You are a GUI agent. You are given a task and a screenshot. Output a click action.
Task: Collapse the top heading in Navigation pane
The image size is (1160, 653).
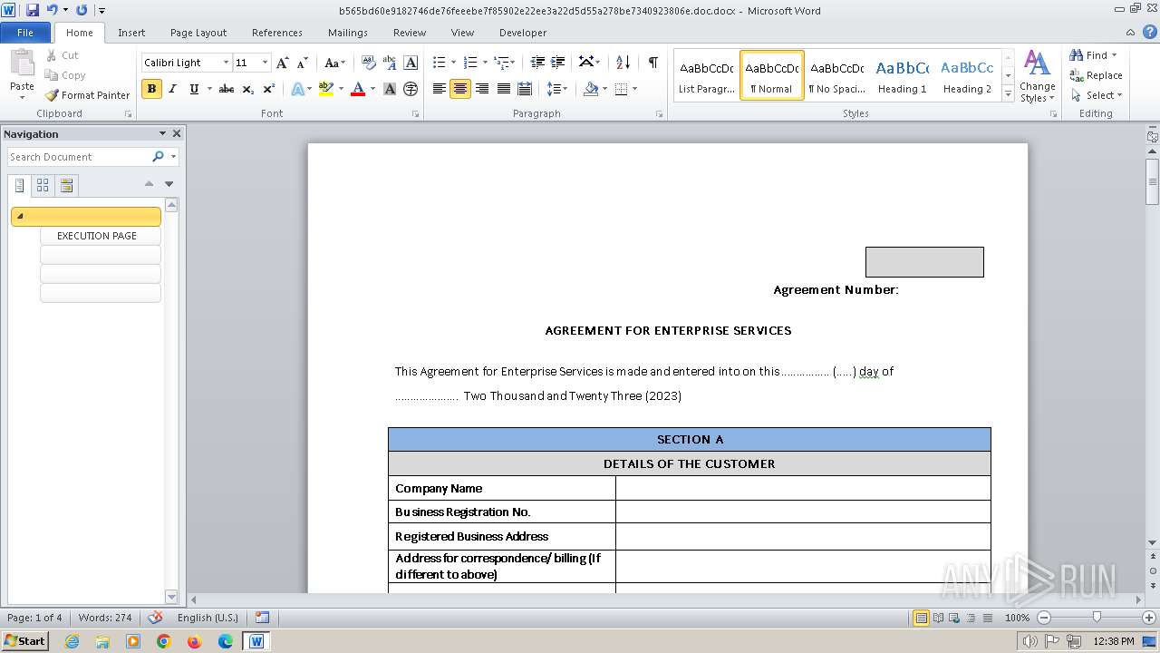point(20,217)
